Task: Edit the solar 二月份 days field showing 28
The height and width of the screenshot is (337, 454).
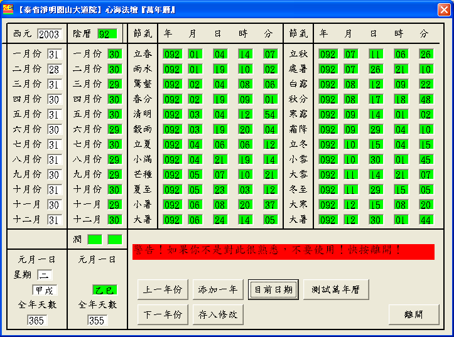Action: coord(55,69)
